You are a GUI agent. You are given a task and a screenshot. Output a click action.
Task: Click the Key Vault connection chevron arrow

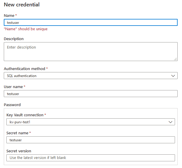coord(171,122)
